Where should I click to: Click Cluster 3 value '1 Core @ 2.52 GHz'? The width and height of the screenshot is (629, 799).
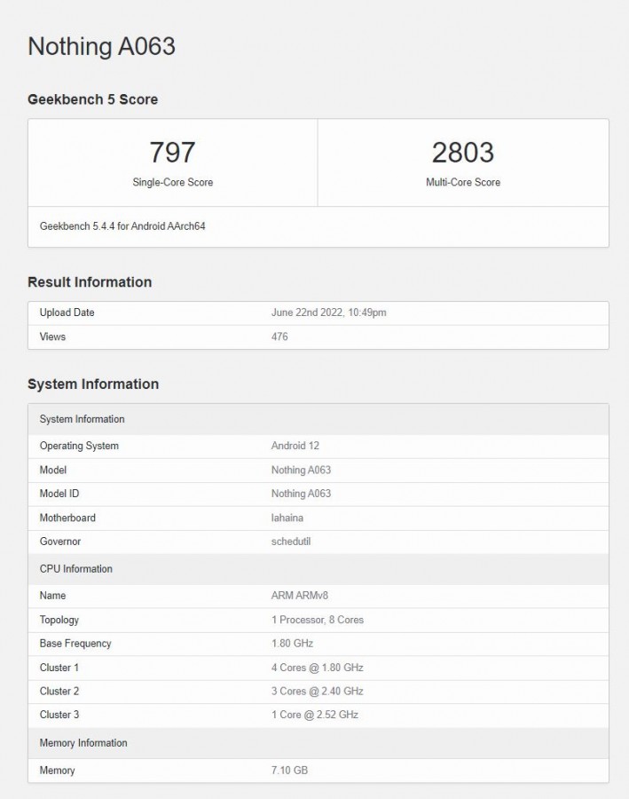point(314,715)
